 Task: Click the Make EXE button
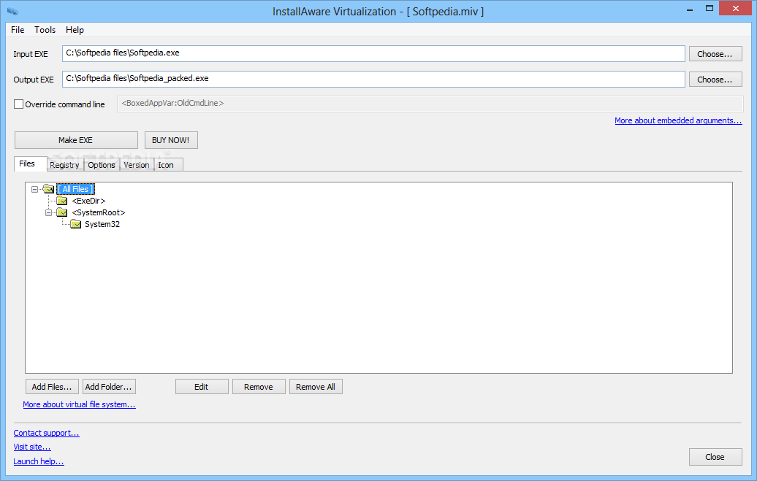point(76,140)
